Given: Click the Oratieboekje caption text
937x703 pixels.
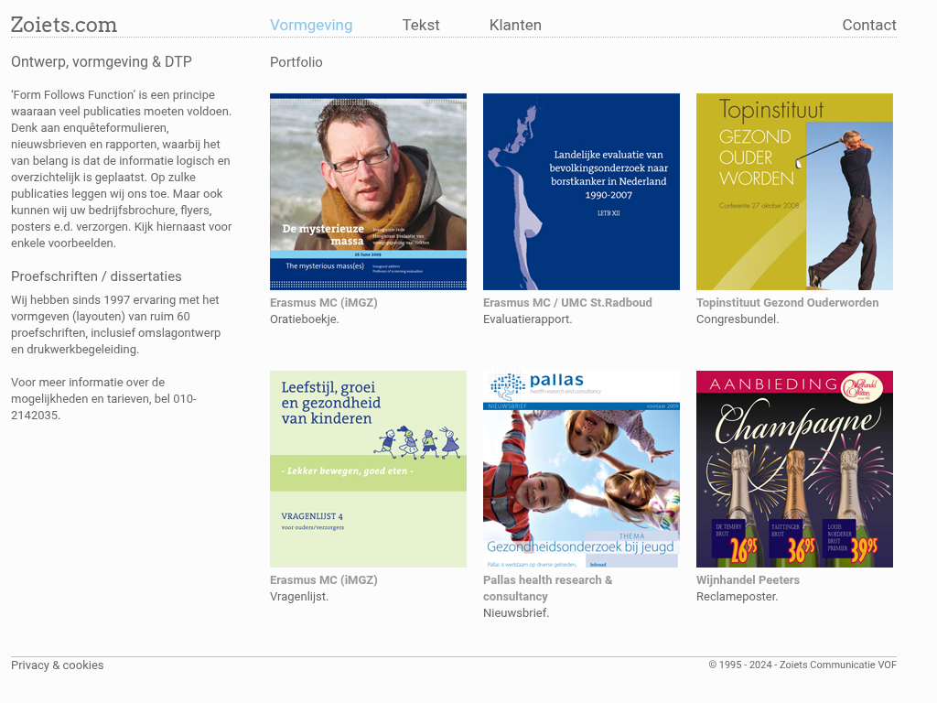Looking at the screenshot, I should pyautogui.click(x=305, y=319).
